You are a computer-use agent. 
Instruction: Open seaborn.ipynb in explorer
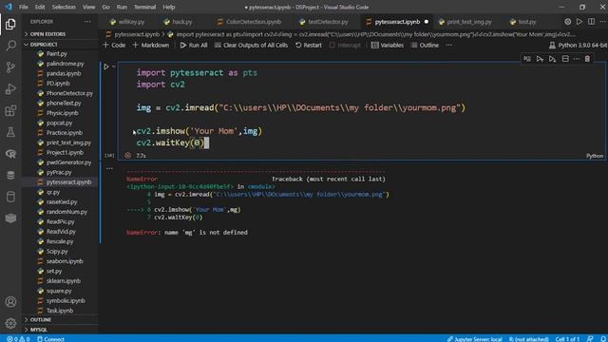pyautogui.click(x=65, y=261)
